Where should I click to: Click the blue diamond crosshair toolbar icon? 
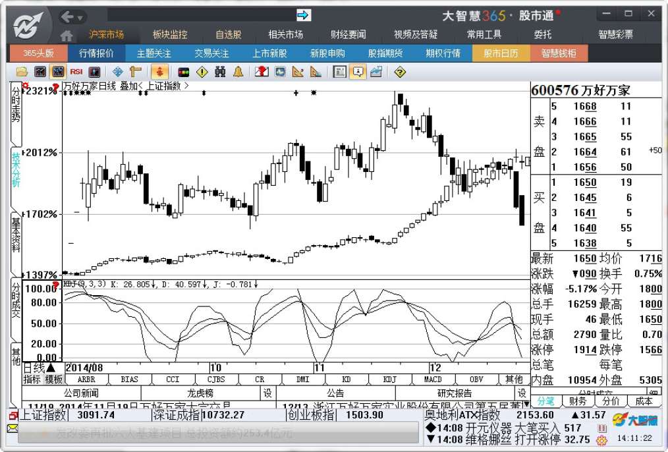pyautogui.click(x=117, y=72)
